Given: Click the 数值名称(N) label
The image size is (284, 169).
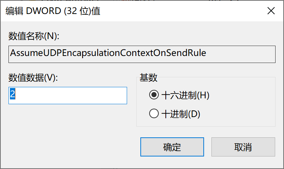Looking at the screenshot, I should [34, 36].
